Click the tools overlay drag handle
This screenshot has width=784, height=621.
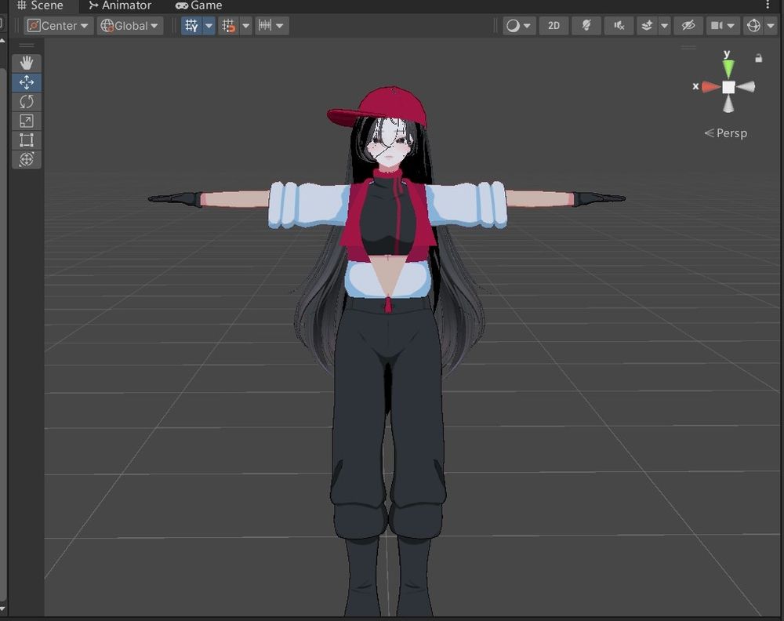27,46
